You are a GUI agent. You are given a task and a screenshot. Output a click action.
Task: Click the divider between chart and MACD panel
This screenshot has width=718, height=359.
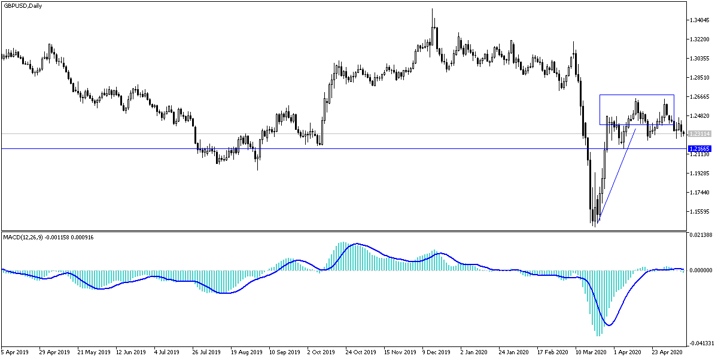[359, 231]
